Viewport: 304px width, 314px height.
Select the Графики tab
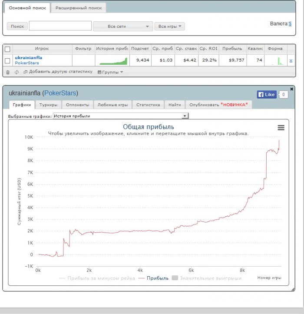coord(22,105)
